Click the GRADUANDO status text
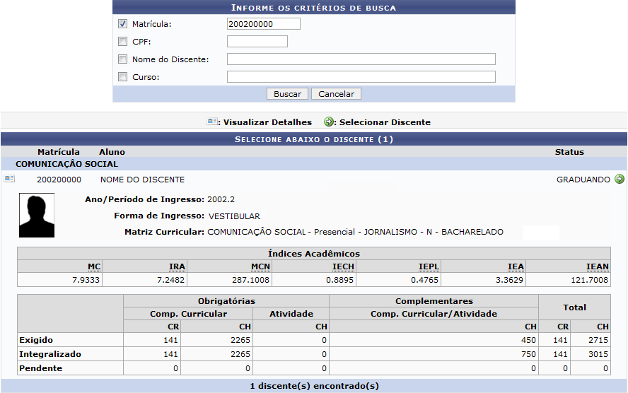Image resolution: width=628 pixels, height=393 pixels. (583, 180)
